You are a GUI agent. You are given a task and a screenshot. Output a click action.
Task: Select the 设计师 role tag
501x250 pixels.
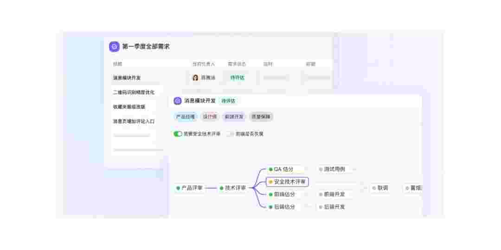[210, 117]
